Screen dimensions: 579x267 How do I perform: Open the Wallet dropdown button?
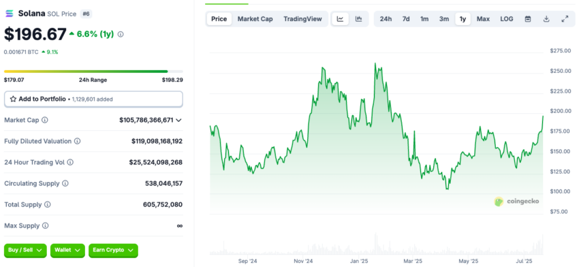(x=67, y=251)
